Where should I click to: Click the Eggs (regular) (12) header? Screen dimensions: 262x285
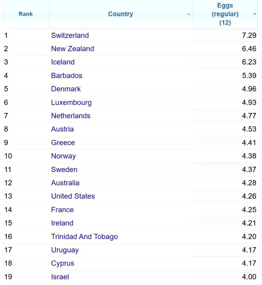pyautogui.click(x=225, y=14)
